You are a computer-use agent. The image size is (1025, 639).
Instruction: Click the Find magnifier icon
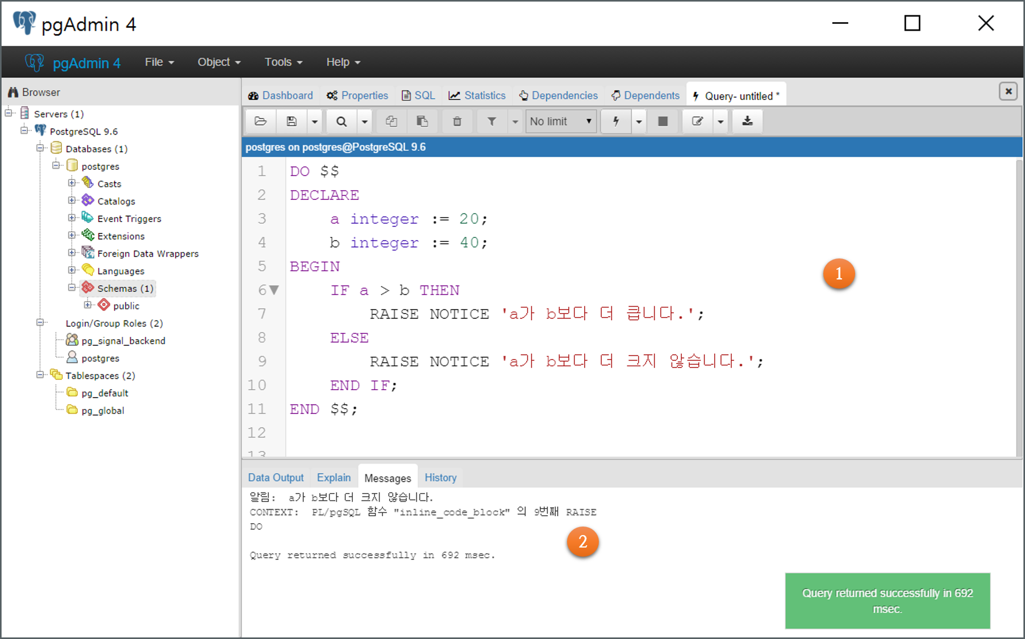click(x=341, y=121)
